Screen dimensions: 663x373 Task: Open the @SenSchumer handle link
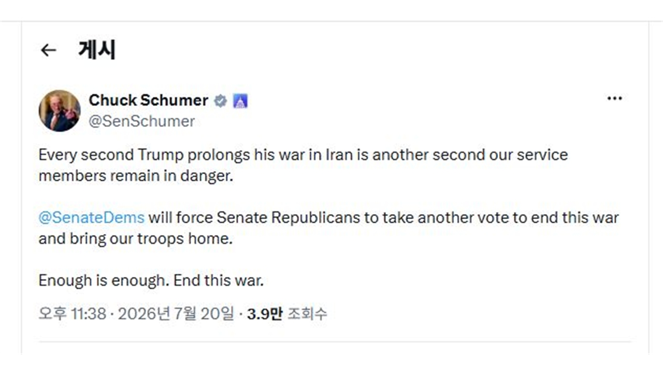[142, 121]
